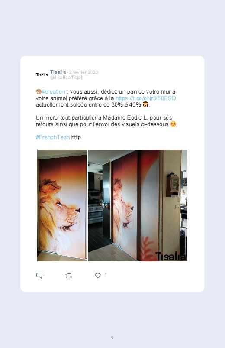Click the page number 7
The height and width of the screenshot is (348, 225).
click(x=112, y=338)
